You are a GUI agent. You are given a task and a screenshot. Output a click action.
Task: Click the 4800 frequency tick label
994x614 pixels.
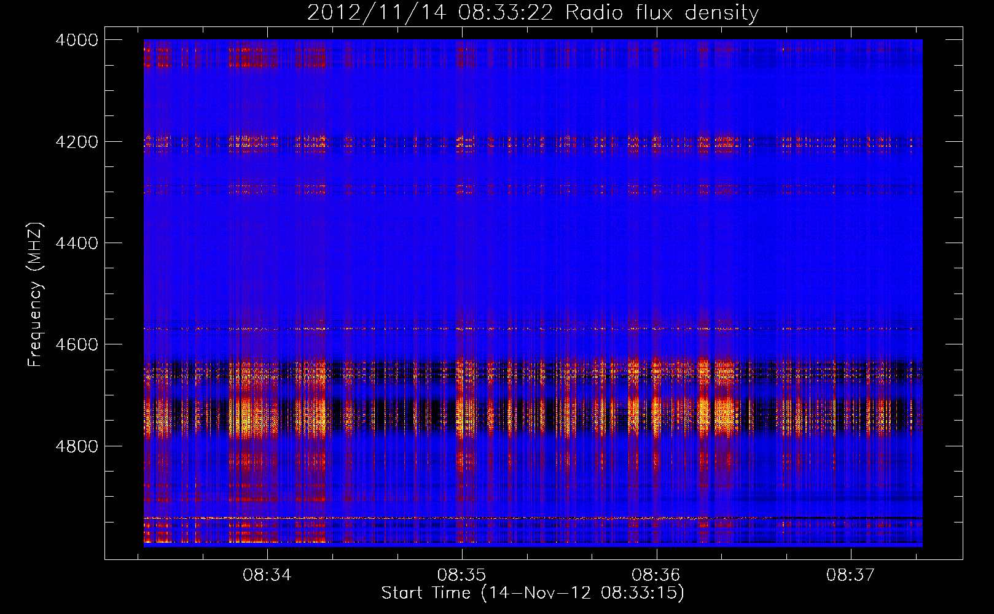(77, 446)
